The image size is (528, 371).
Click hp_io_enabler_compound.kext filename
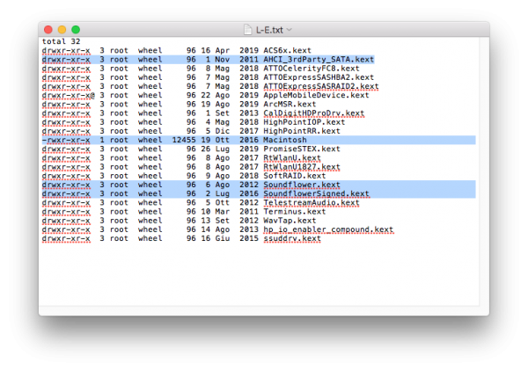[328, 229]
